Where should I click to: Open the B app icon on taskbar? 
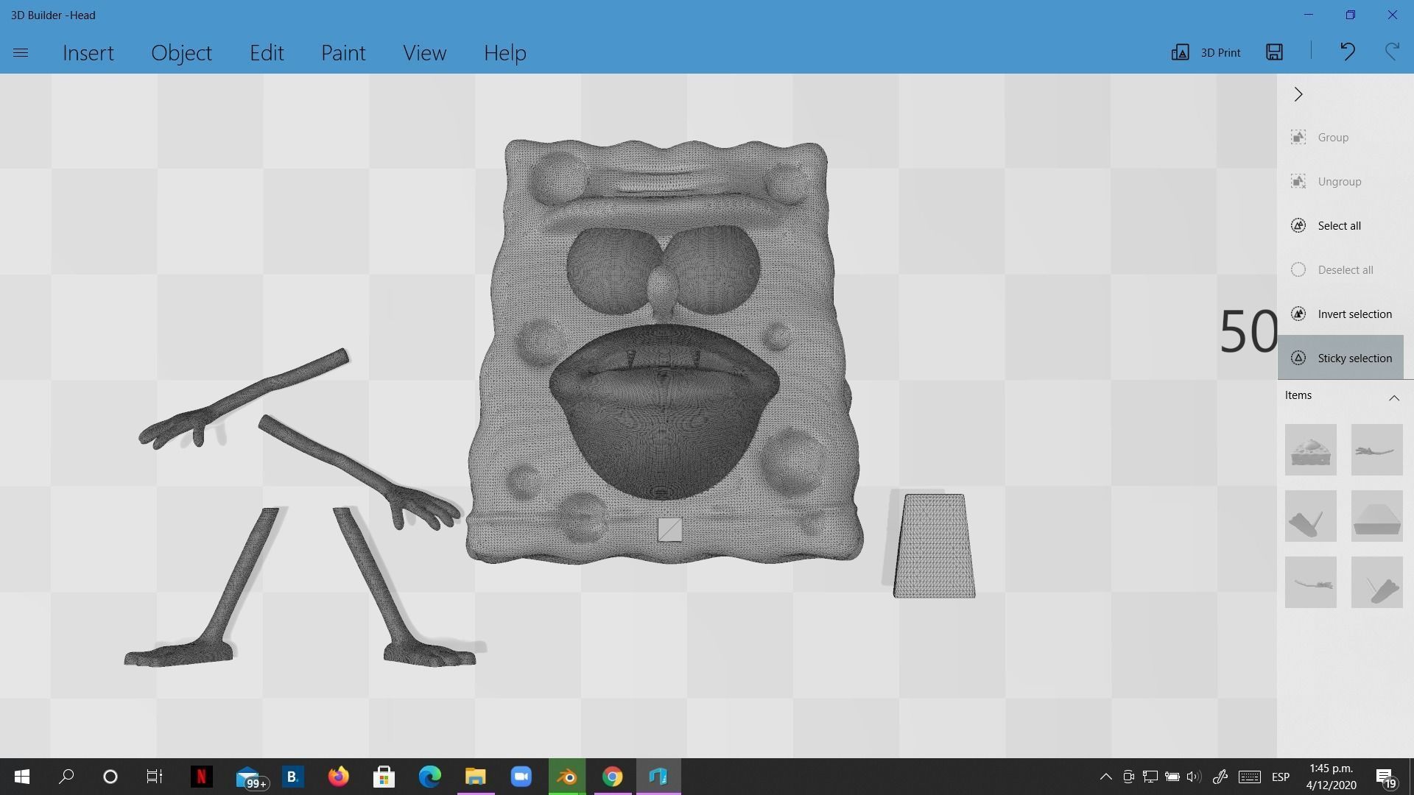[x=292, y=777]
